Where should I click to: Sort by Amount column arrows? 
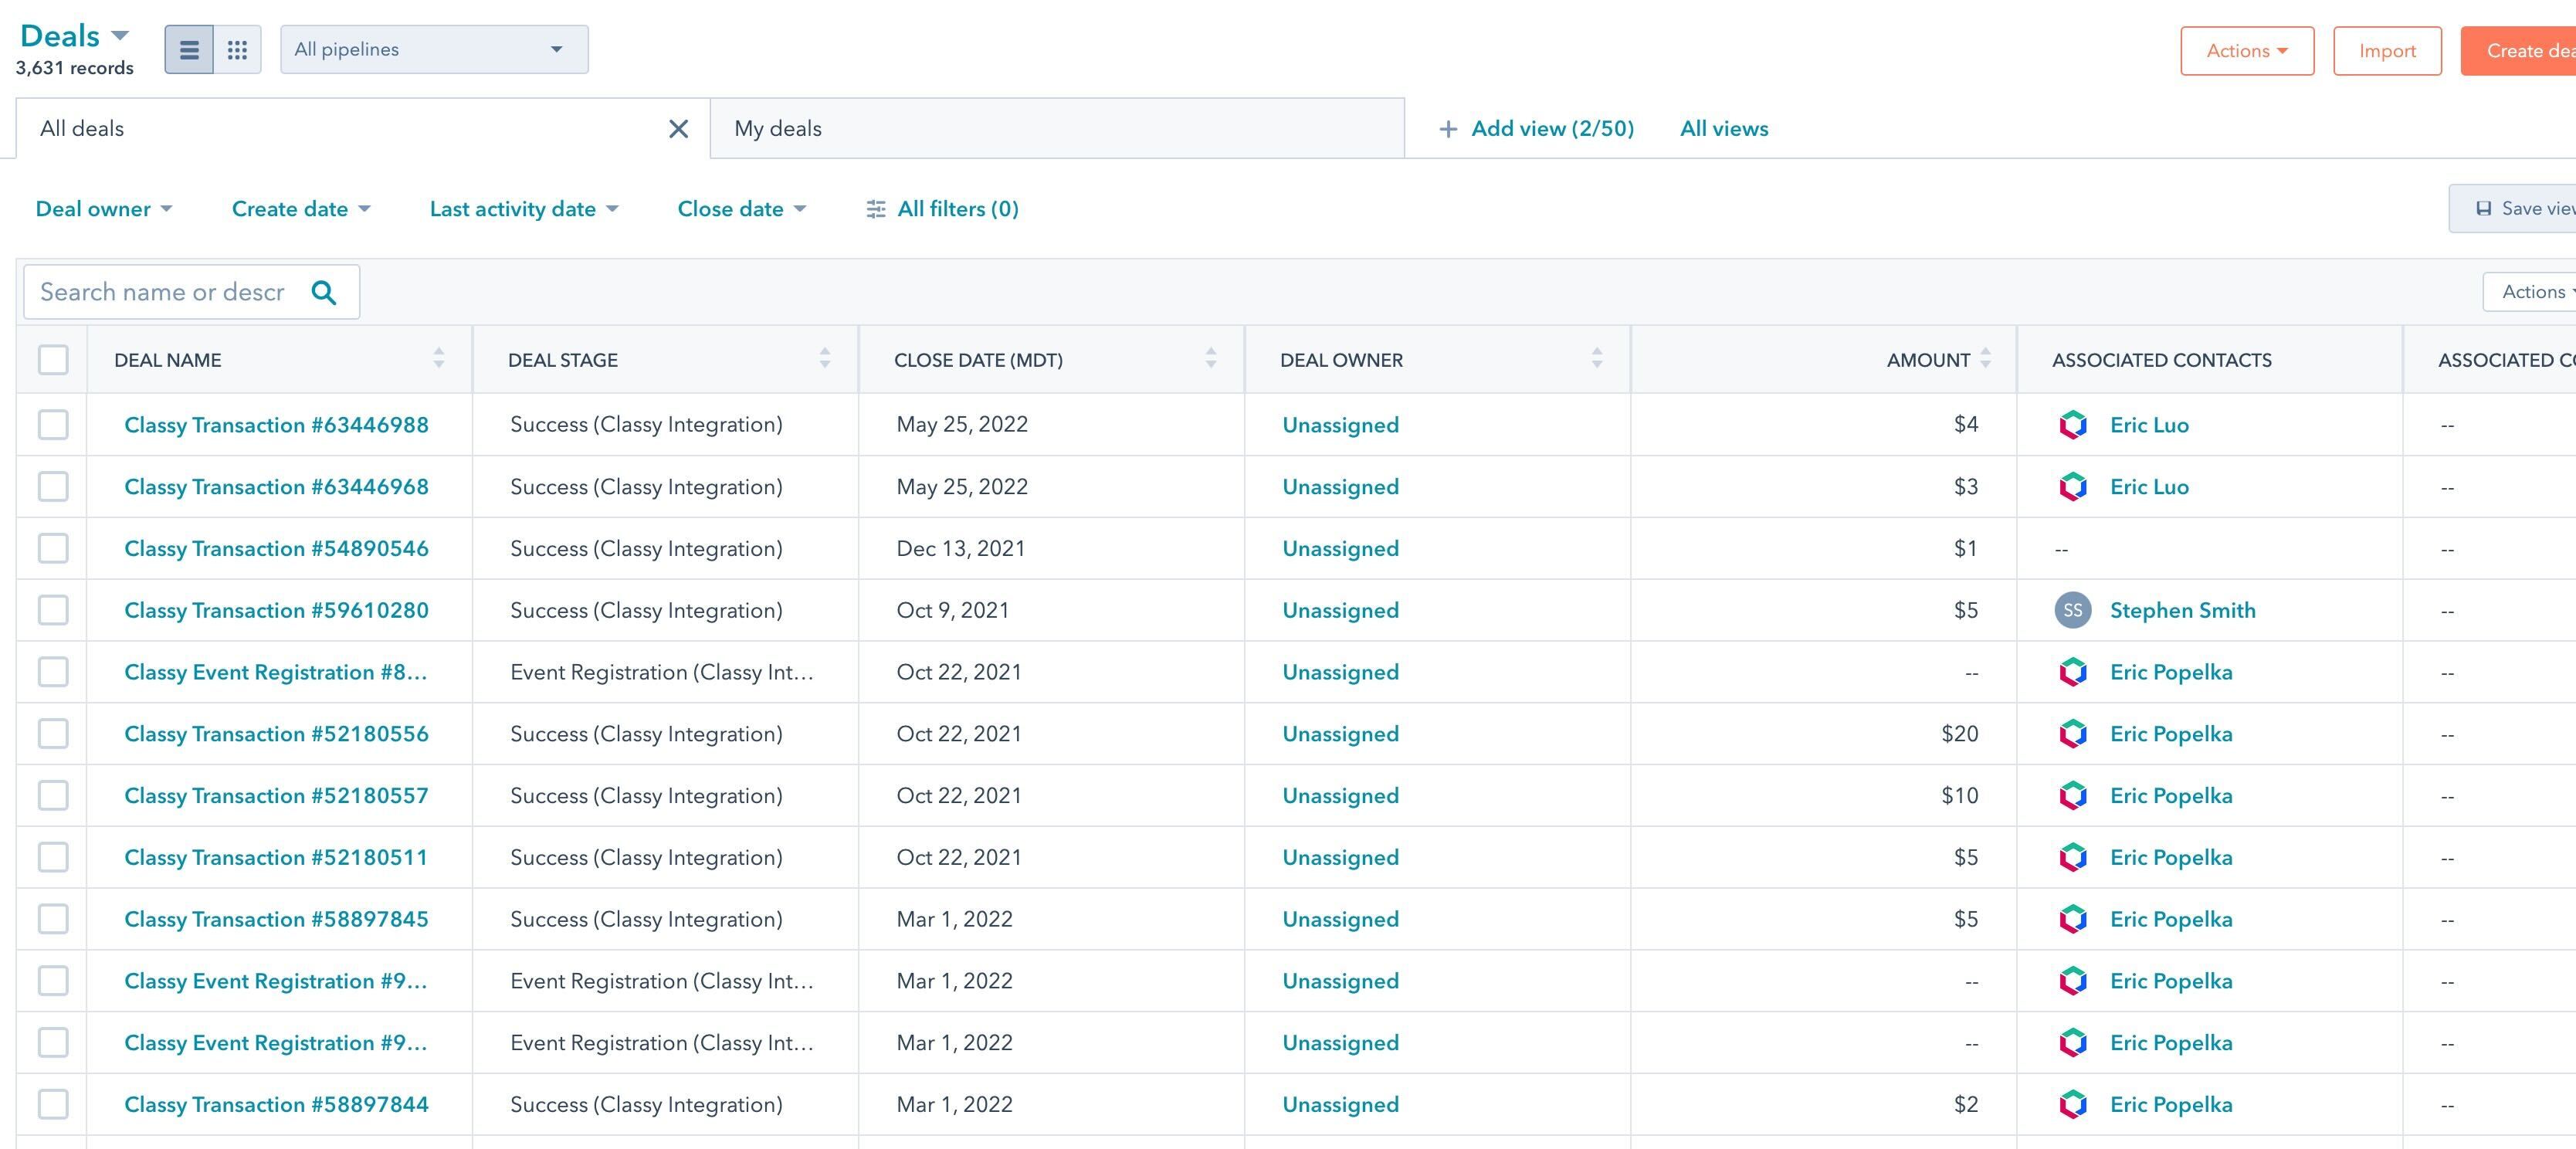(1985, 359)
